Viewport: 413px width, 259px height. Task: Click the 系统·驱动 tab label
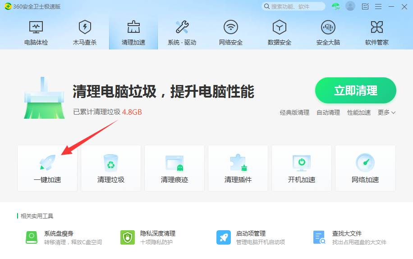pyautogui.click(x=182, y=42)
